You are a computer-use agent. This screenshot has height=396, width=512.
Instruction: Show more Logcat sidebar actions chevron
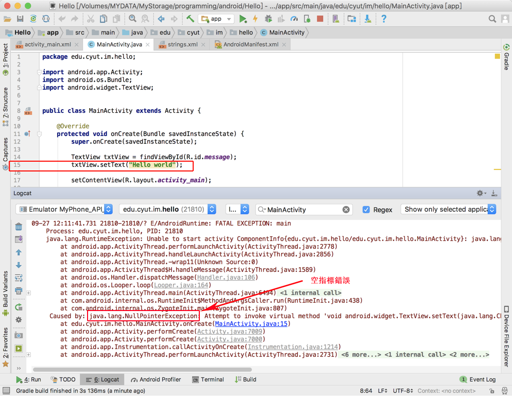(19, 368)
